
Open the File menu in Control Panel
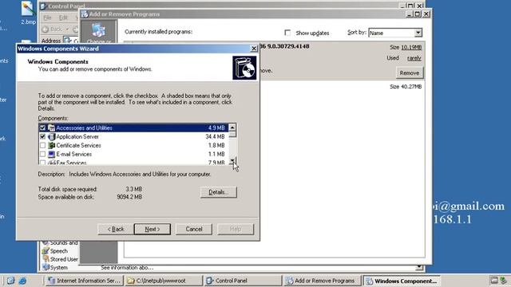[x=47, y=18]
